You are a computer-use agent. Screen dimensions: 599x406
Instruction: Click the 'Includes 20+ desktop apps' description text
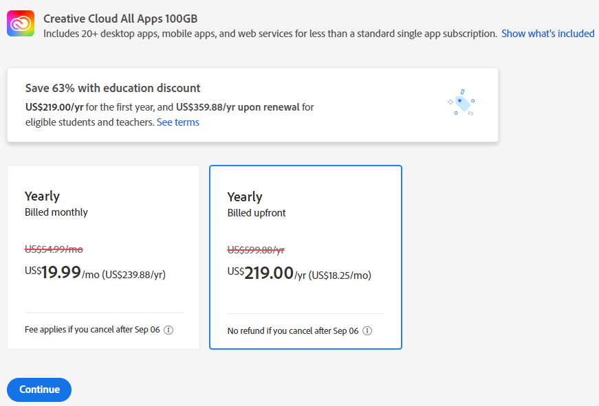[x=270, y=34]
